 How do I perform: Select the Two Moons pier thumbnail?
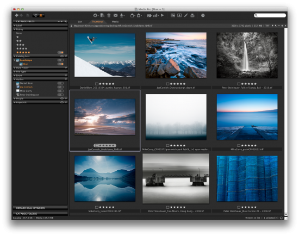click(x=176, y=178)
